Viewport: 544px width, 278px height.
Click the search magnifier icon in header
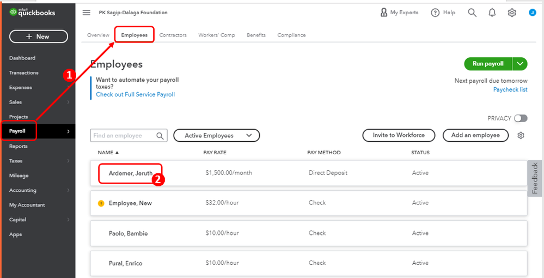[472, 13]
